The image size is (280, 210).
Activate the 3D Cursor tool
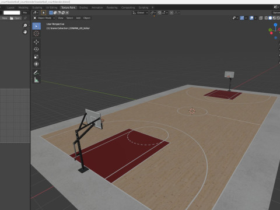click(36, 33)
